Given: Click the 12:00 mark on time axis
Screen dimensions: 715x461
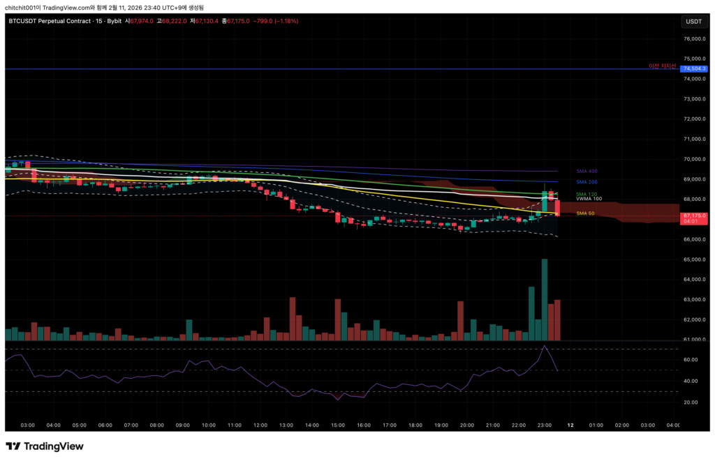Looking at the screenshot, I should [260, 424].
